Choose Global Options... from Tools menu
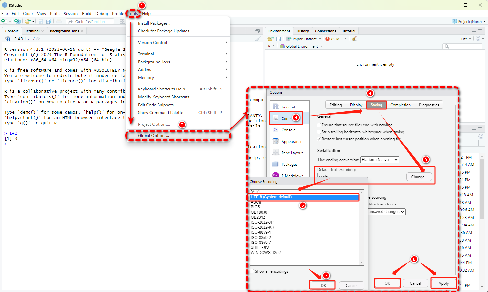This screenshot has height=292, width=488. pyautogui.click(x=179, y=135)
